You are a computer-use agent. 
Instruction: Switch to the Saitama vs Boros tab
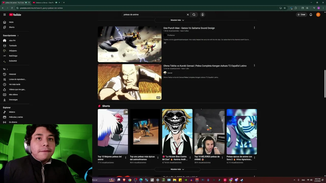46,3
